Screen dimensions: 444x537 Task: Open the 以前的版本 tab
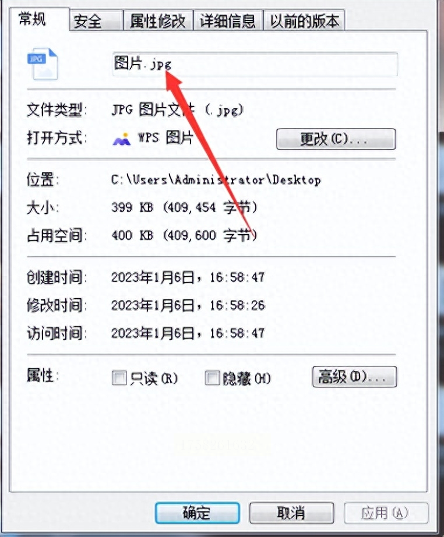coord(304,21)
